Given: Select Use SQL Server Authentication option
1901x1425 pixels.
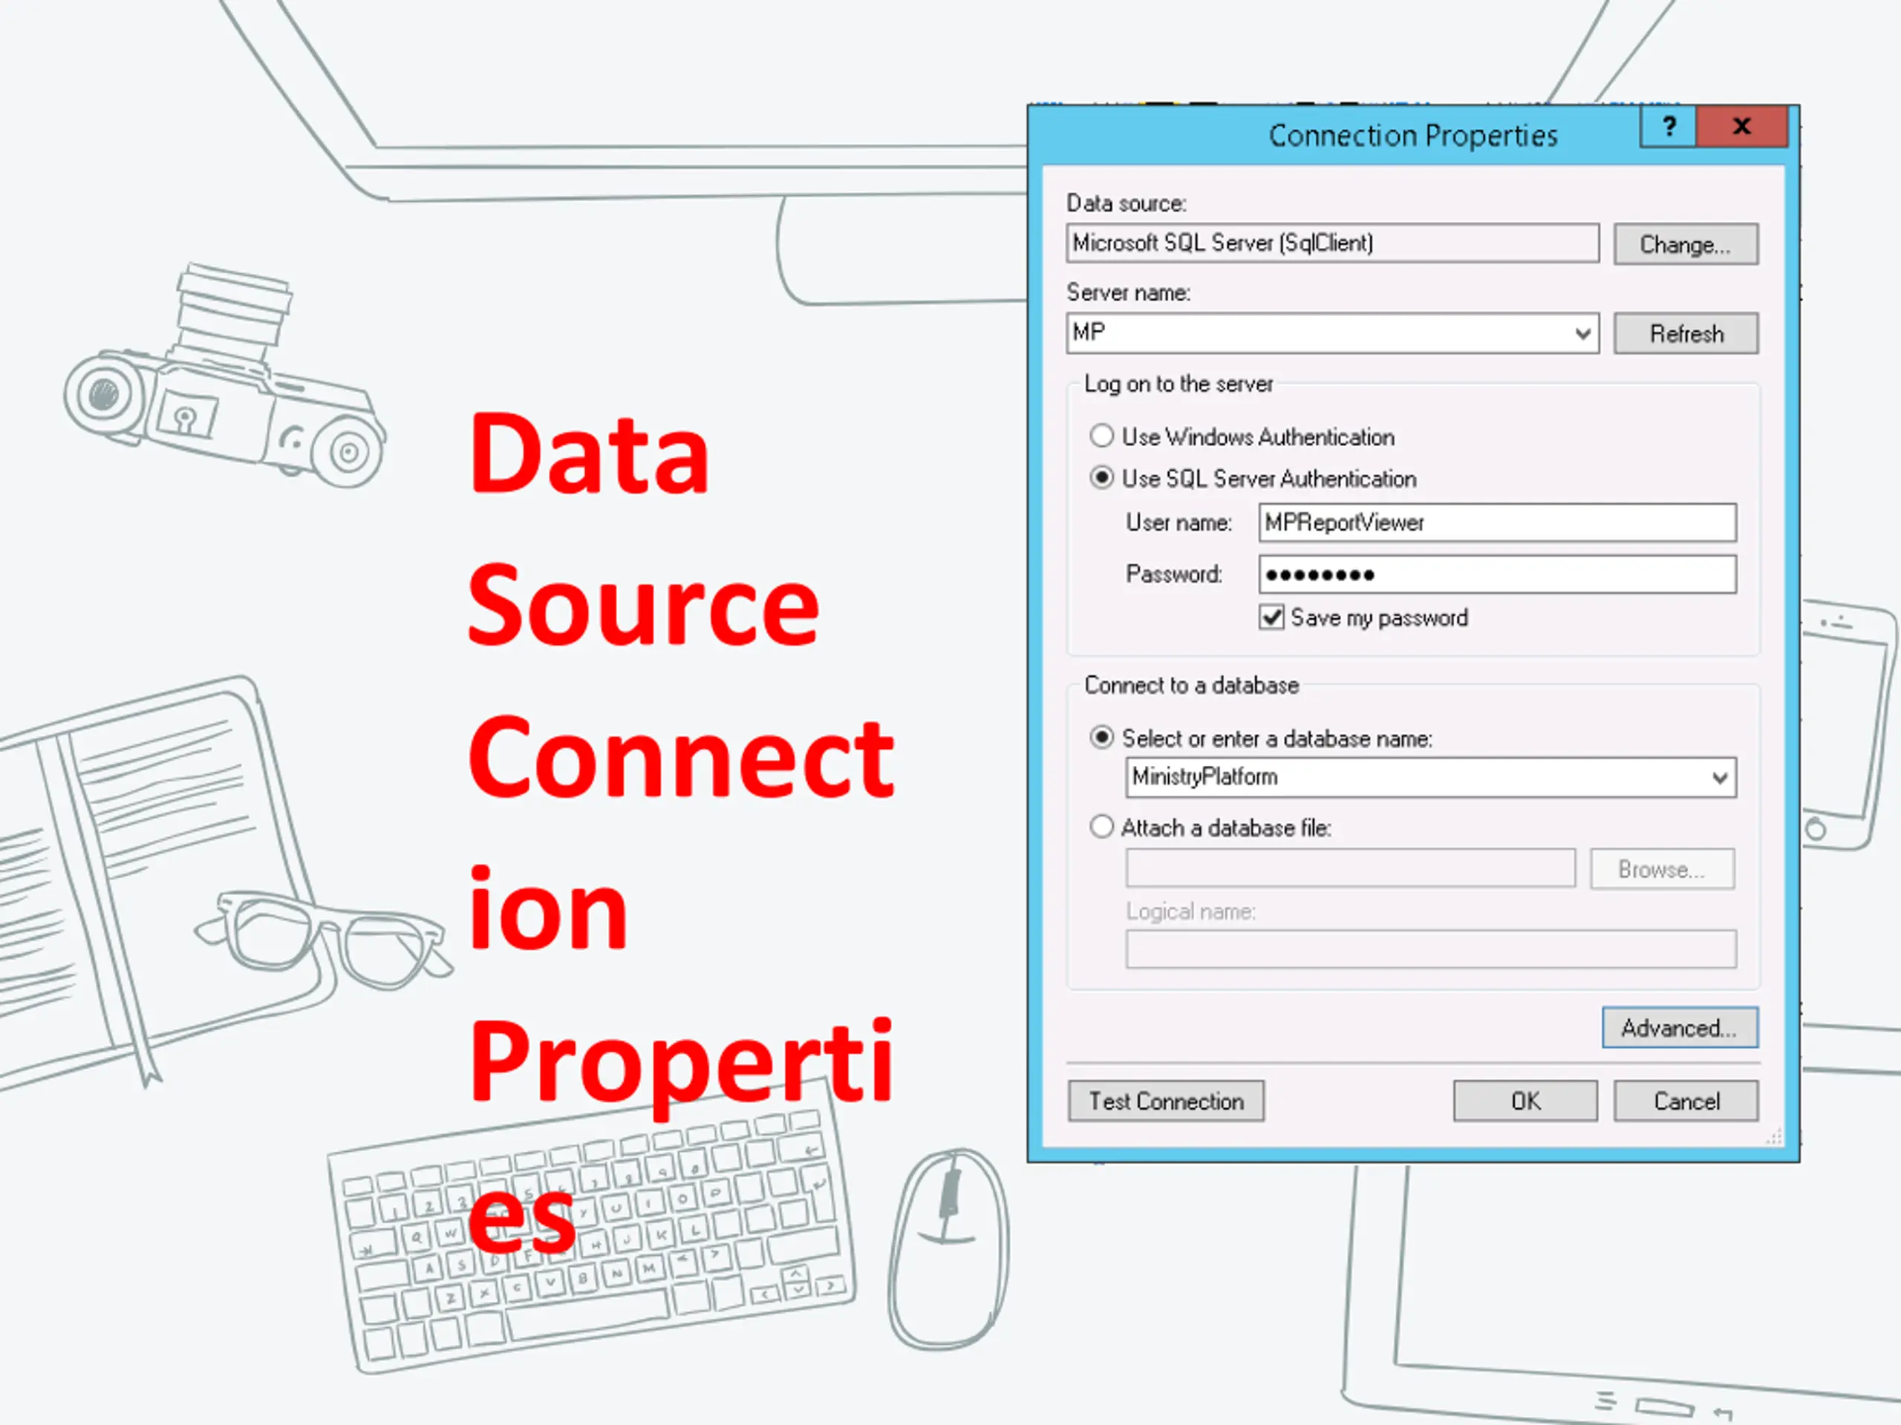Looking at the screenshot, I should 1102,477.
